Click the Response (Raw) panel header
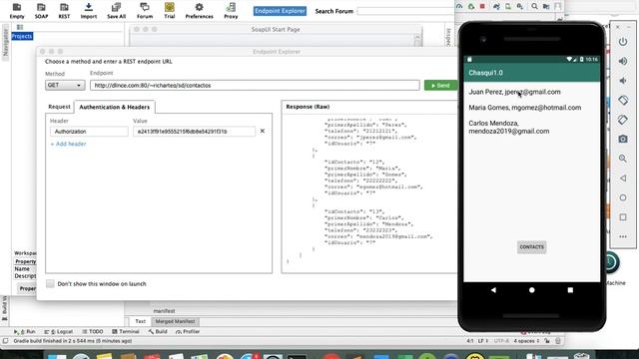Image resolution: width=639 pixels, height=359 pixels. coord(308,107)
